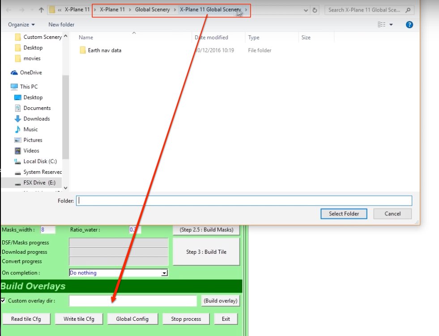439x336 pixels.
Task: Open Earth nav data folder
Action: point(104,50)
